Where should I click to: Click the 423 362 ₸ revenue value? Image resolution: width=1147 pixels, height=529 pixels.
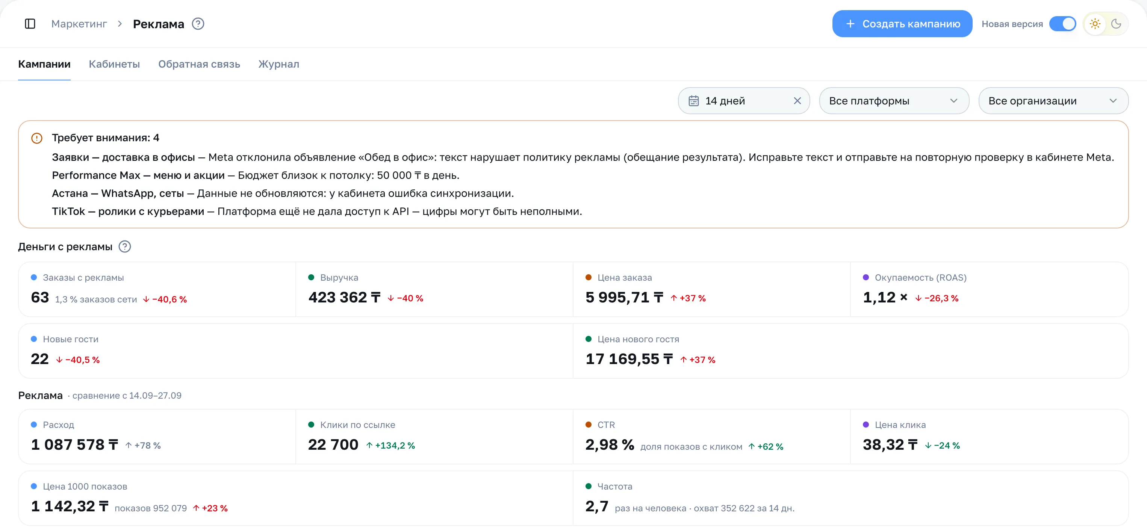coord(344,297)
